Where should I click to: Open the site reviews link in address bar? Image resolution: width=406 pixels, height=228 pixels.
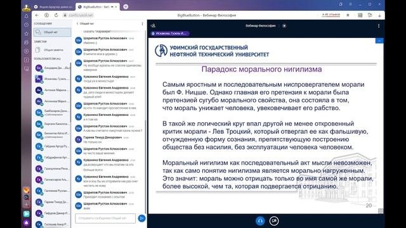[x=331, y=15]
